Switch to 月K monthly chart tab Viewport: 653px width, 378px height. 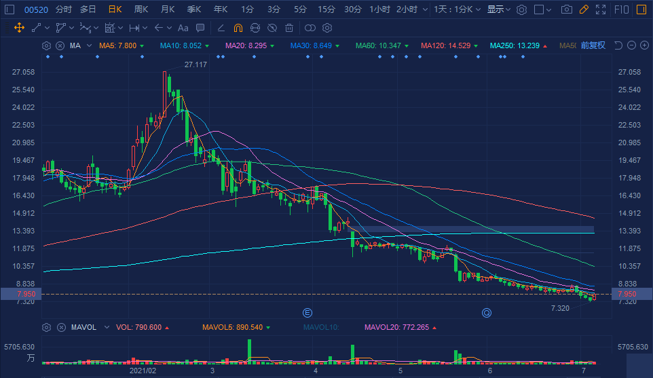[x=168, y=9]
